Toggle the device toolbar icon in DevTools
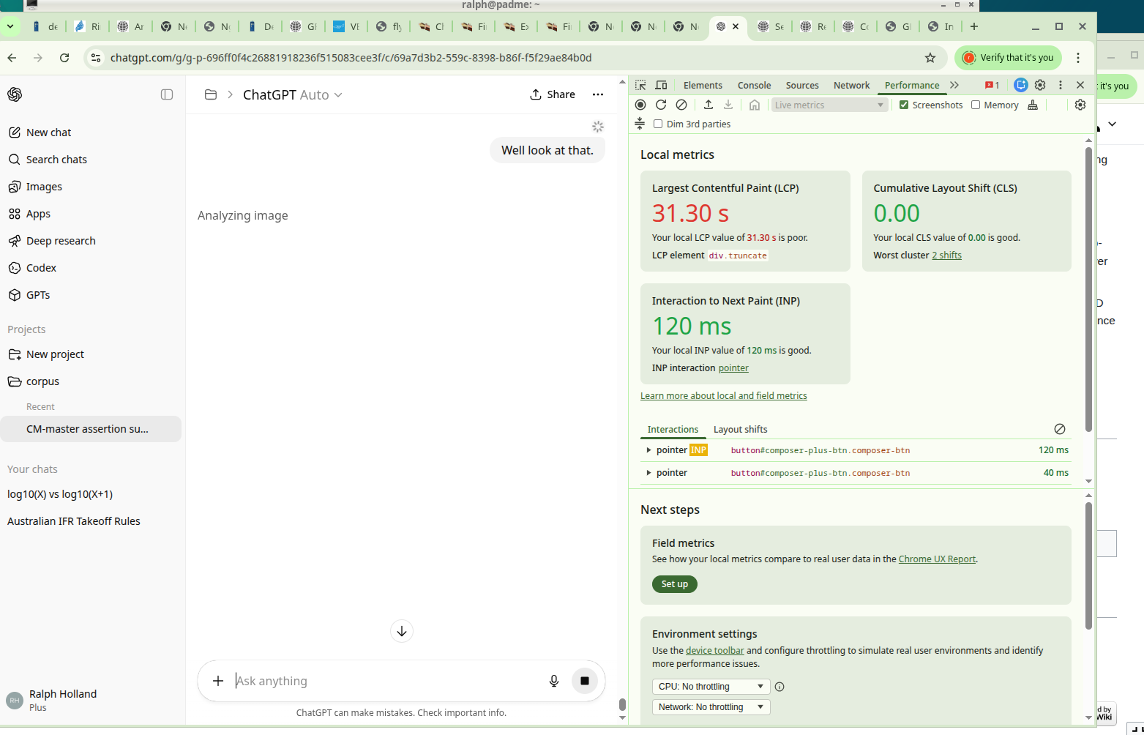This screenshot has height=735, width=1144. point(661,85)
